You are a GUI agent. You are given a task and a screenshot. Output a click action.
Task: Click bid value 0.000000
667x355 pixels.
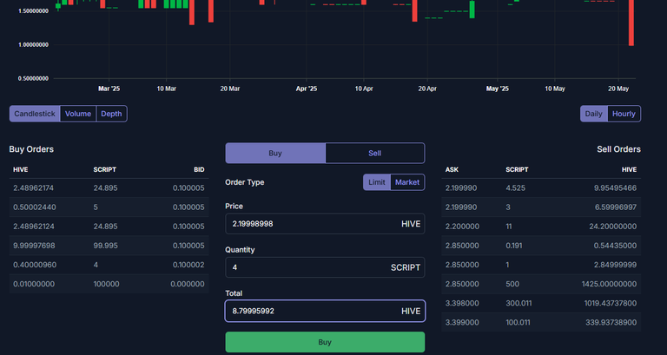pos(188,284)
